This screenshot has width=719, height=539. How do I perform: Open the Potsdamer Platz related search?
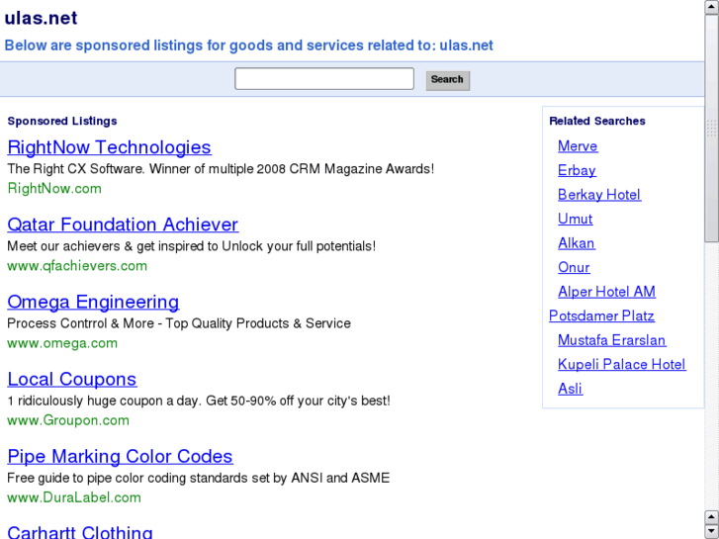601,316
